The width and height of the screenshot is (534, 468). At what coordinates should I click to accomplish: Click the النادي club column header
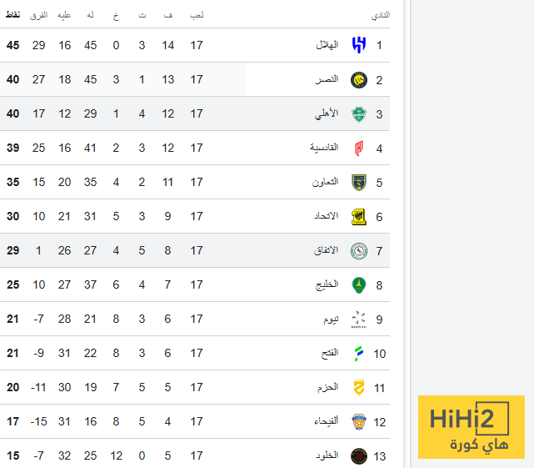point(380,15)
